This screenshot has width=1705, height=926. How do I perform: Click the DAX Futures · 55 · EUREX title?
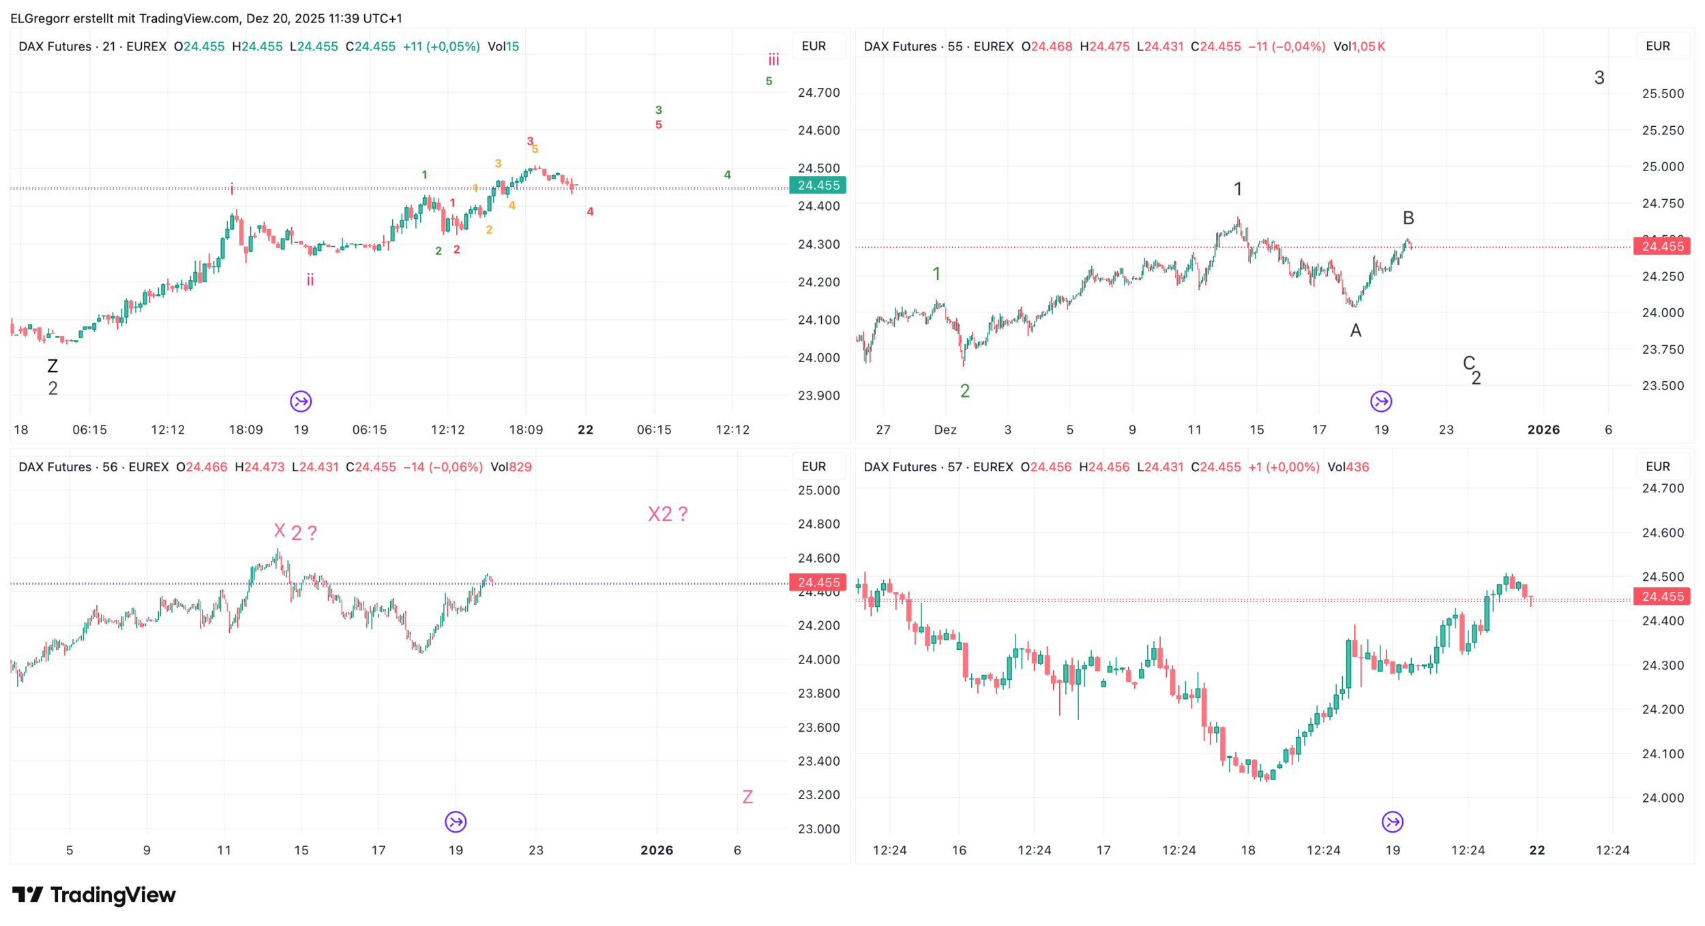coord(938,46)
